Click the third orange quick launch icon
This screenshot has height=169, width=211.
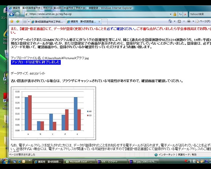pos(23,161)
